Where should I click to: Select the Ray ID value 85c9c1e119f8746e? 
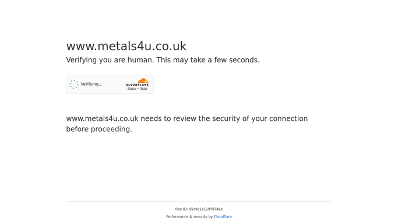206,209
